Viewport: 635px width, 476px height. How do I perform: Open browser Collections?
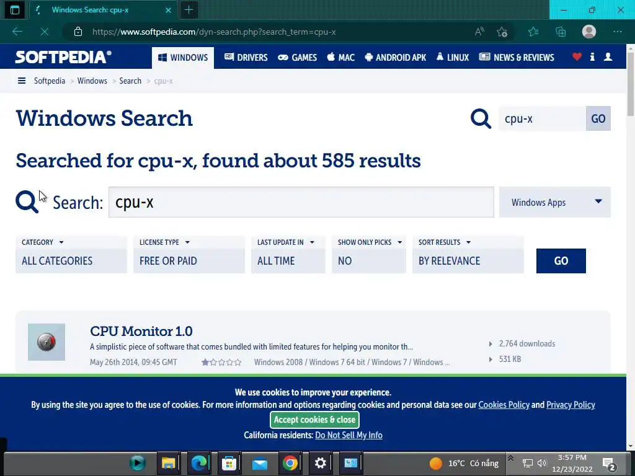[561, 32]
